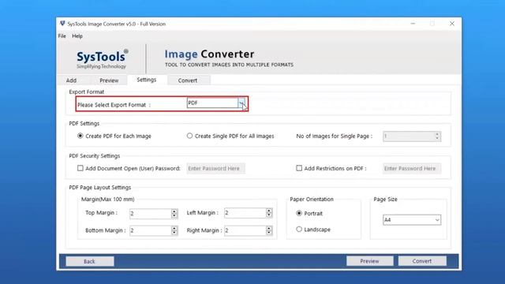
Task: Increase No of Images for Single Page value
Action: 437,134
